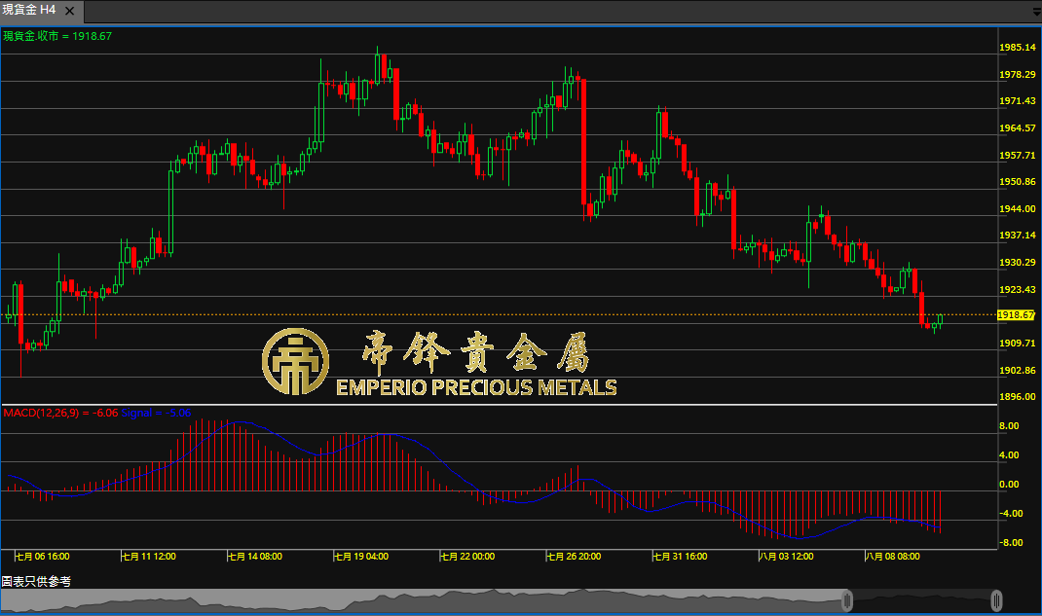This screenshot has width=1042, height=616.
Task: Click the 0.00 MACD axis label
Action: coord(1009,484)
